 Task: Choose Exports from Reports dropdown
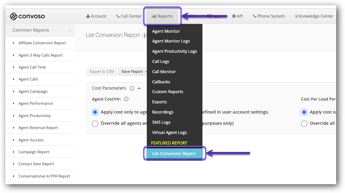click(x=159, y=102)
